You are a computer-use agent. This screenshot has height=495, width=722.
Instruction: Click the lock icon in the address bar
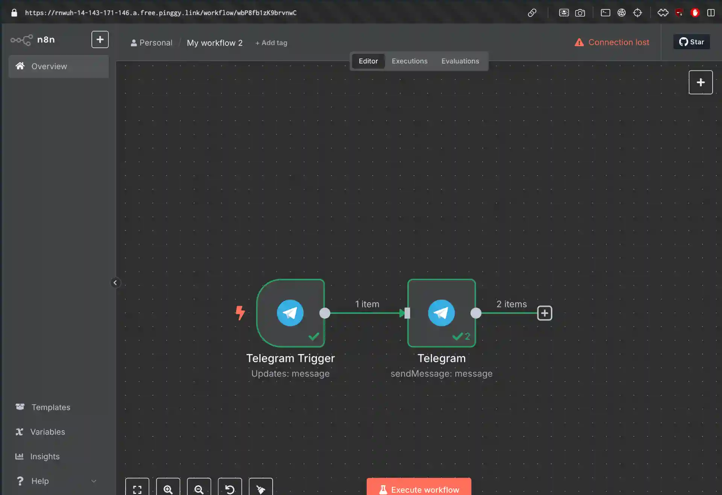click(x=14, y=13)
